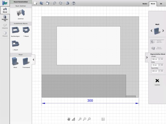Click the globe icon in top toolbar

click(67, 3)
